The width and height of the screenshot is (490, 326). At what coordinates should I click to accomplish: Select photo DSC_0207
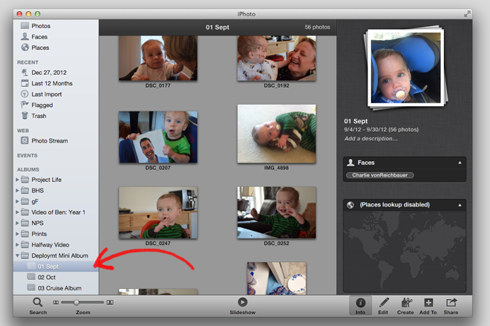[x=158, y=137]
